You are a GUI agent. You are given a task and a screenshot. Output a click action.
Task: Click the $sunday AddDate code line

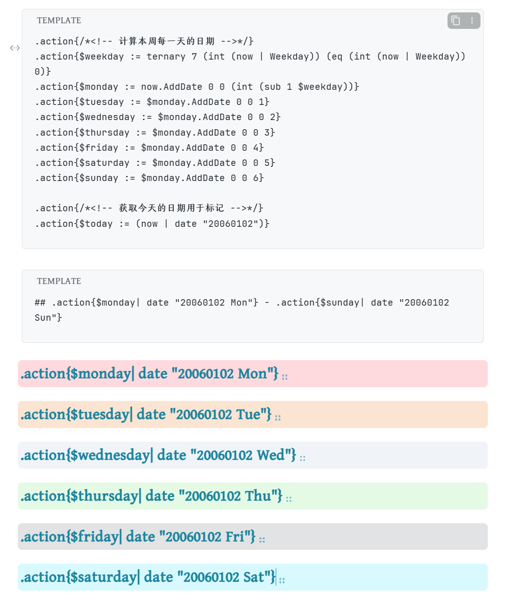[149, 178]
